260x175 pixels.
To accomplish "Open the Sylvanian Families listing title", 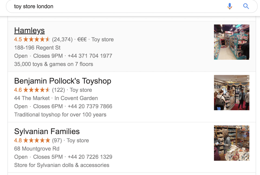I will pos(47,132).
